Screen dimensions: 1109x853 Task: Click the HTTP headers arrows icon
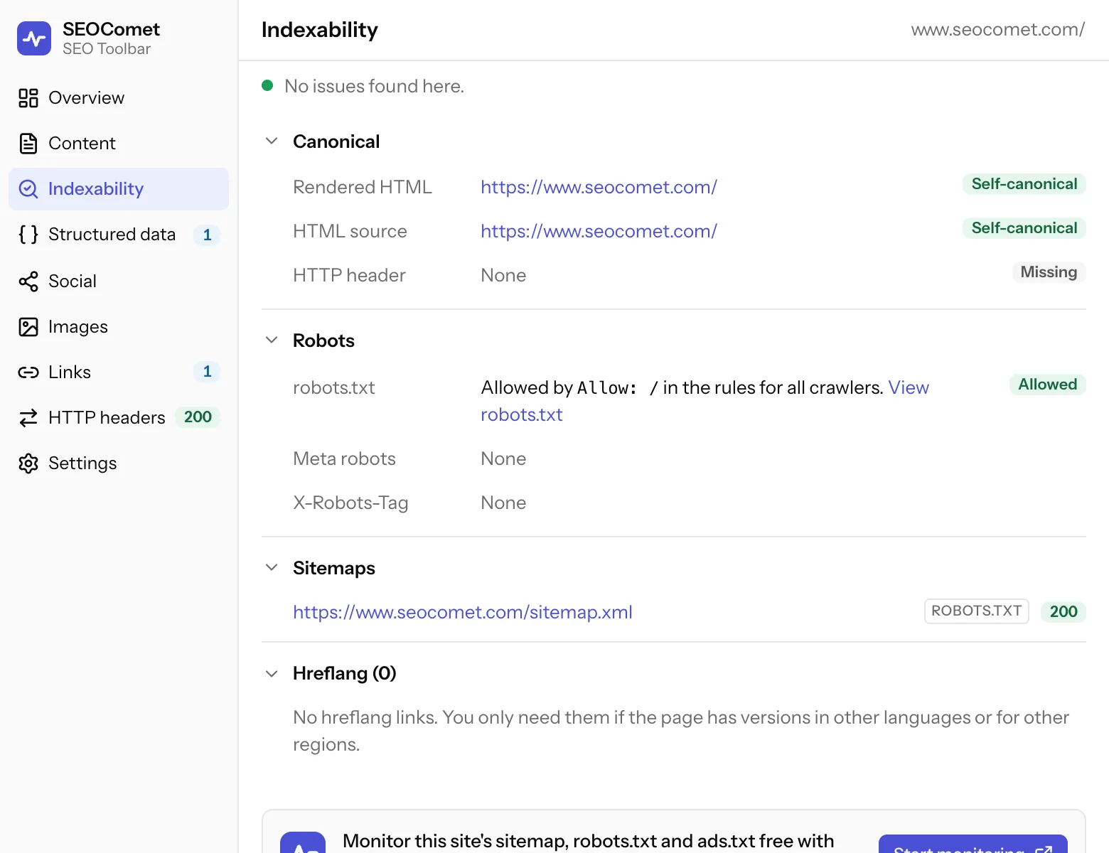click(x=28, y=418)
